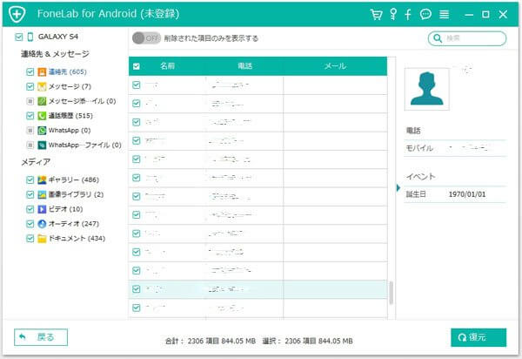Open 連絡先 (605) category label
Viewport: 522px width, 359px height.
68,72
